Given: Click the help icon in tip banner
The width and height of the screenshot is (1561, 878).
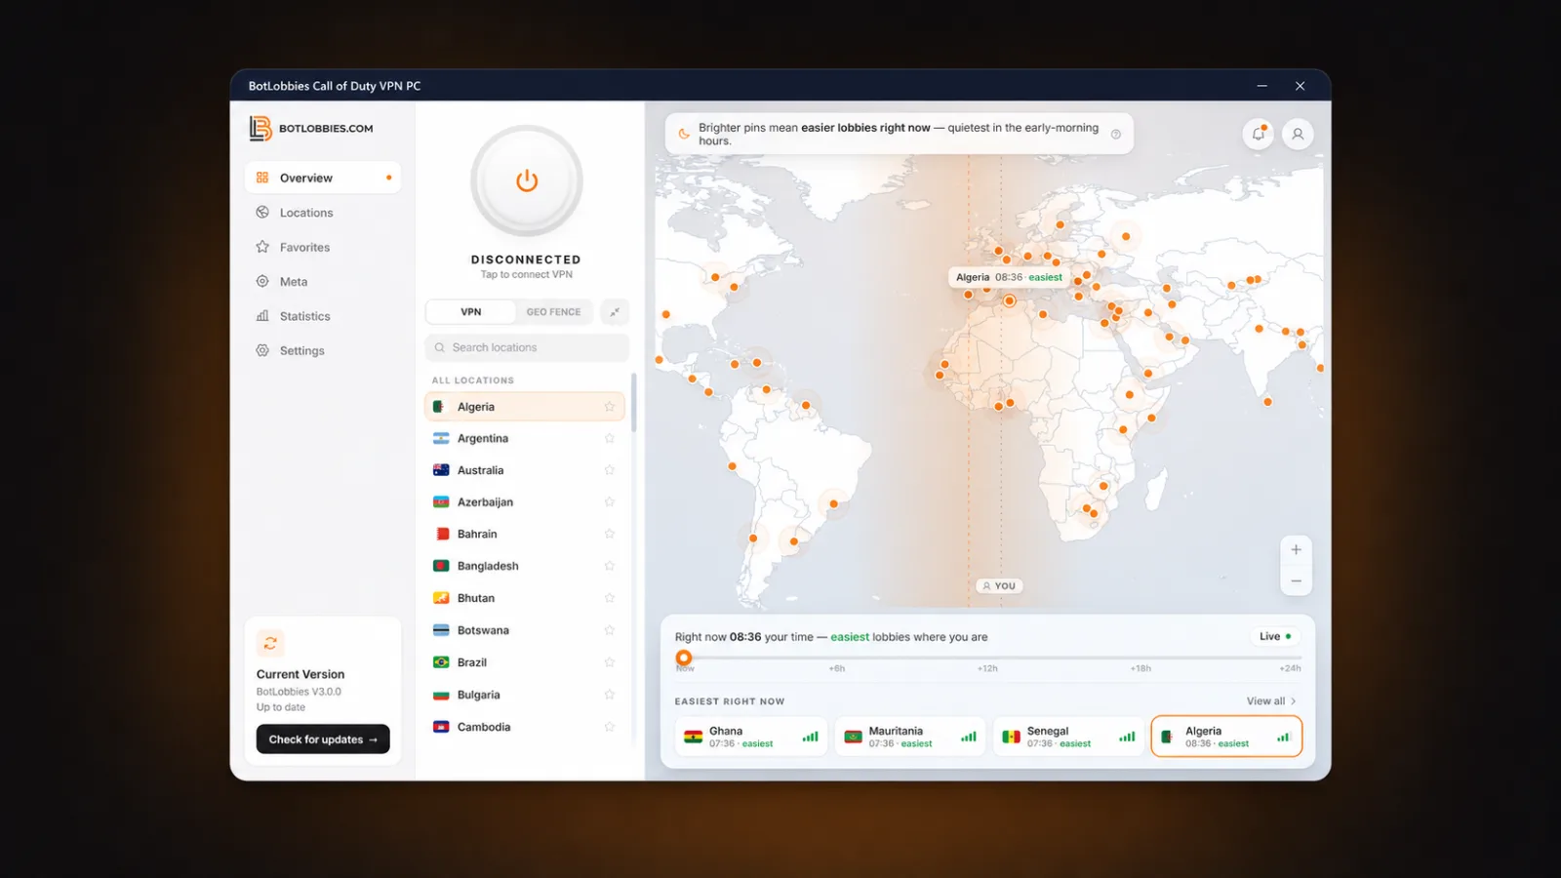Looking at the screenshot, I should pos(1116,134).
